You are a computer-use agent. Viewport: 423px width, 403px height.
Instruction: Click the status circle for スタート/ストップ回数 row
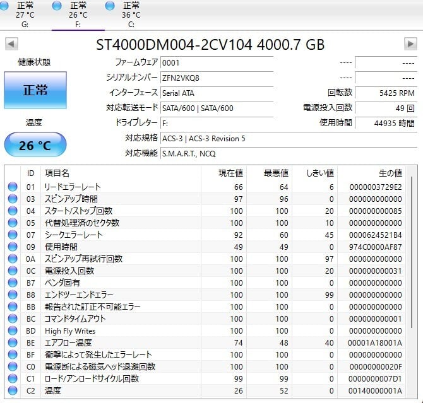[x=13, y=211]
